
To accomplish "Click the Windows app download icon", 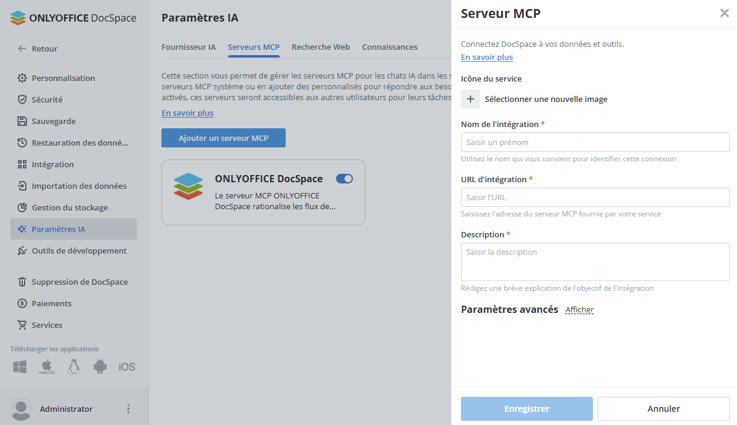I will click(19, 367).
